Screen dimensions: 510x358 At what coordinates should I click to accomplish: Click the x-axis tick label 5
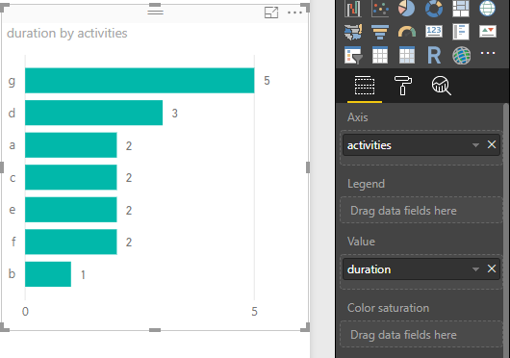coord(254,311)
